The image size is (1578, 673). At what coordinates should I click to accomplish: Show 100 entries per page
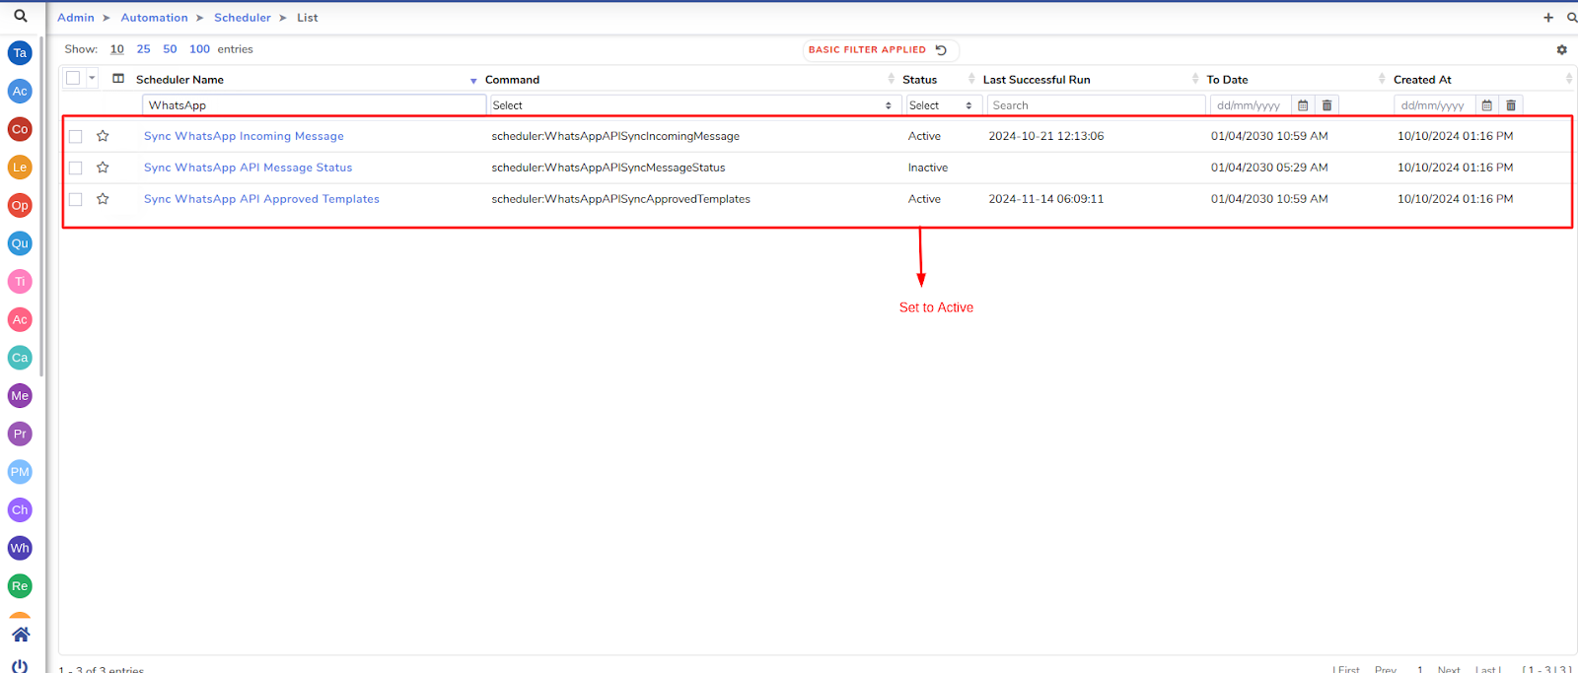[199, 49]
